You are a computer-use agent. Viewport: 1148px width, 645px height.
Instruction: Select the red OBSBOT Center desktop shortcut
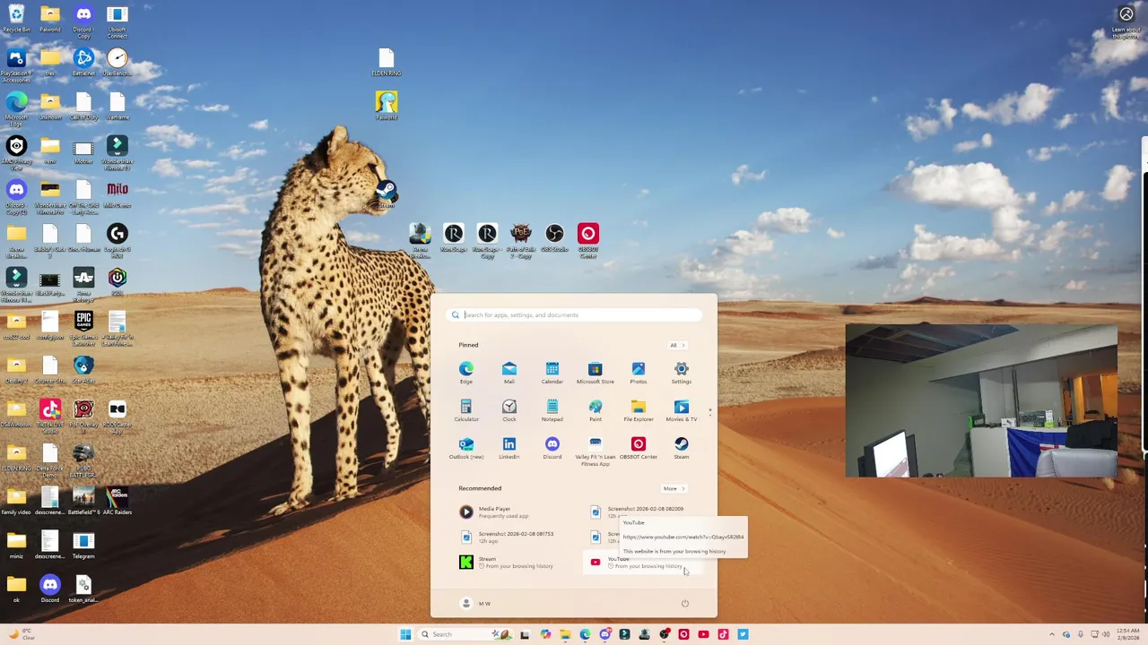click(x=588, y=240)
